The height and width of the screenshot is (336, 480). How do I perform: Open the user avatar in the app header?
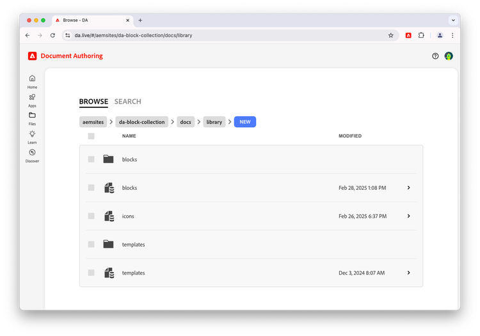(449, 56)
